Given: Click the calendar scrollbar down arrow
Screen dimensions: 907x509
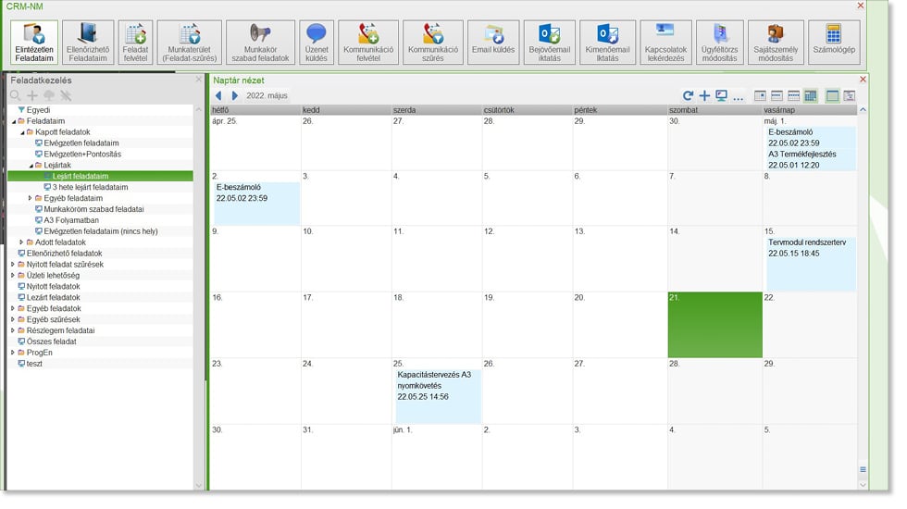Looking at the screenshot, I should 863,485.
